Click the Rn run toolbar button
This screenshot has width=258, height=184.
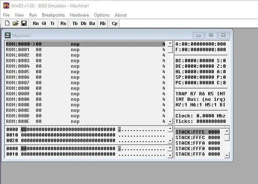coord(35,24)
